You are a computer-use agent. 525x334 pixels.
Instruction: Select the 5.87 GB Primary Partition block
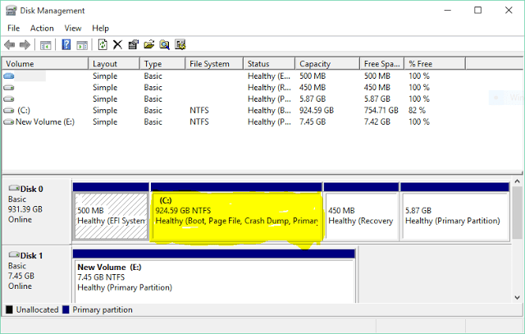pyautogui.click(x=454, y=212)
